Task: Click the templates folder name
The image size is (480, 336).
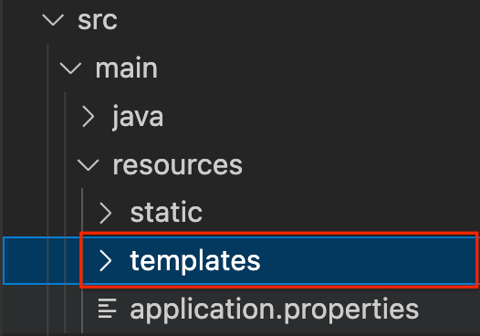Action: (195, 261)
